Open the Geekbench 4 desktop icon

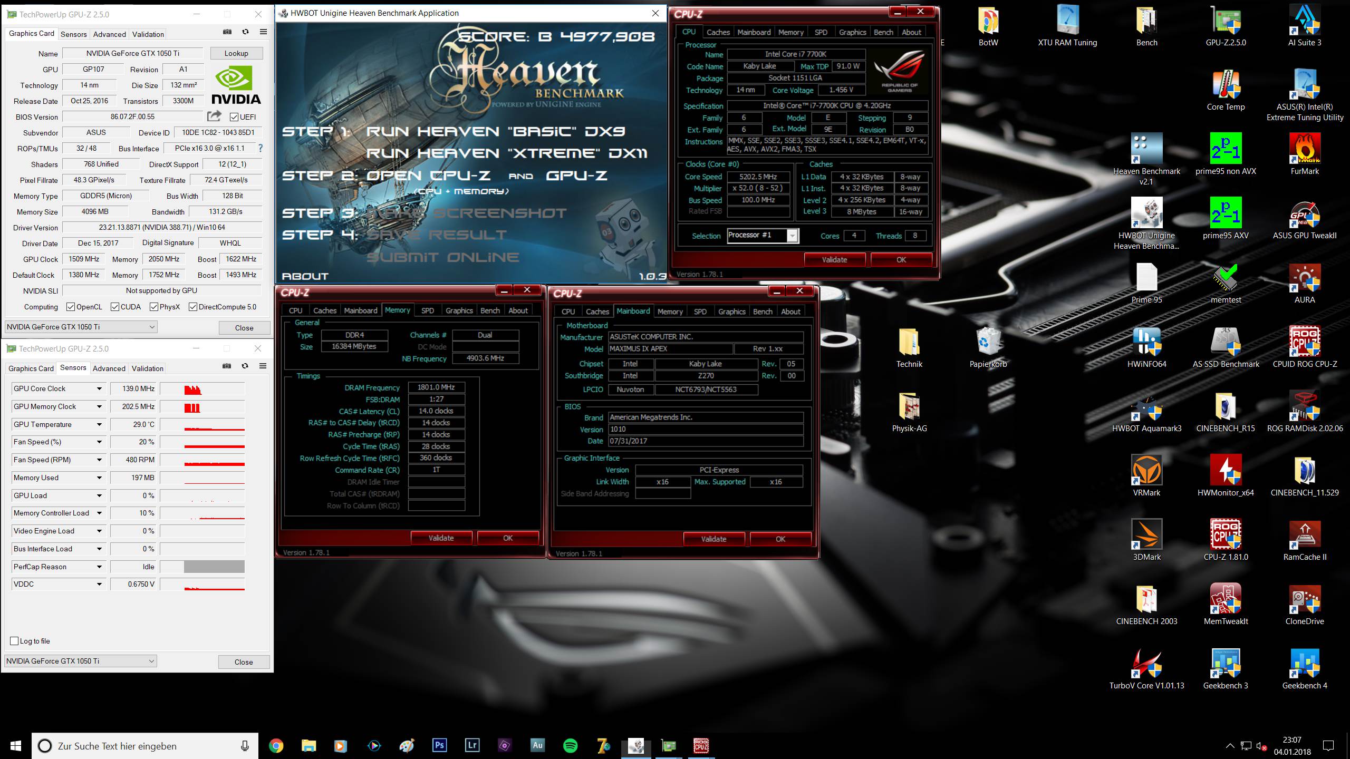click(1305, 668)
